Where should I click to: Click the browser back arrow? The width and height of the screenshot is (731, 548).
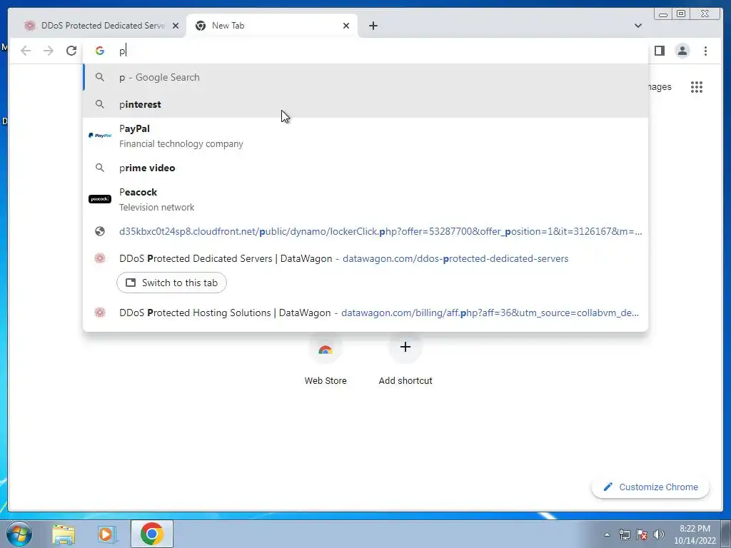point(26,51)
